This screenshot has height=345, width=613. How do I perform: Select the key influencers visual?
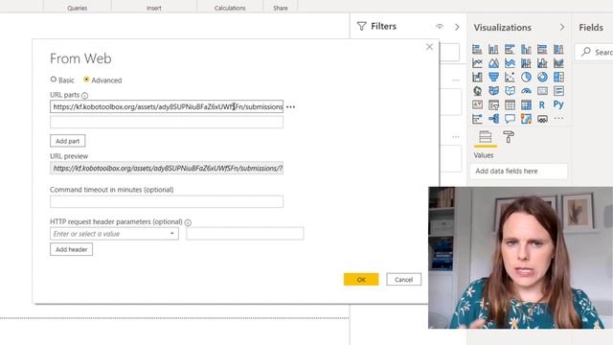(x=477, y=119)
